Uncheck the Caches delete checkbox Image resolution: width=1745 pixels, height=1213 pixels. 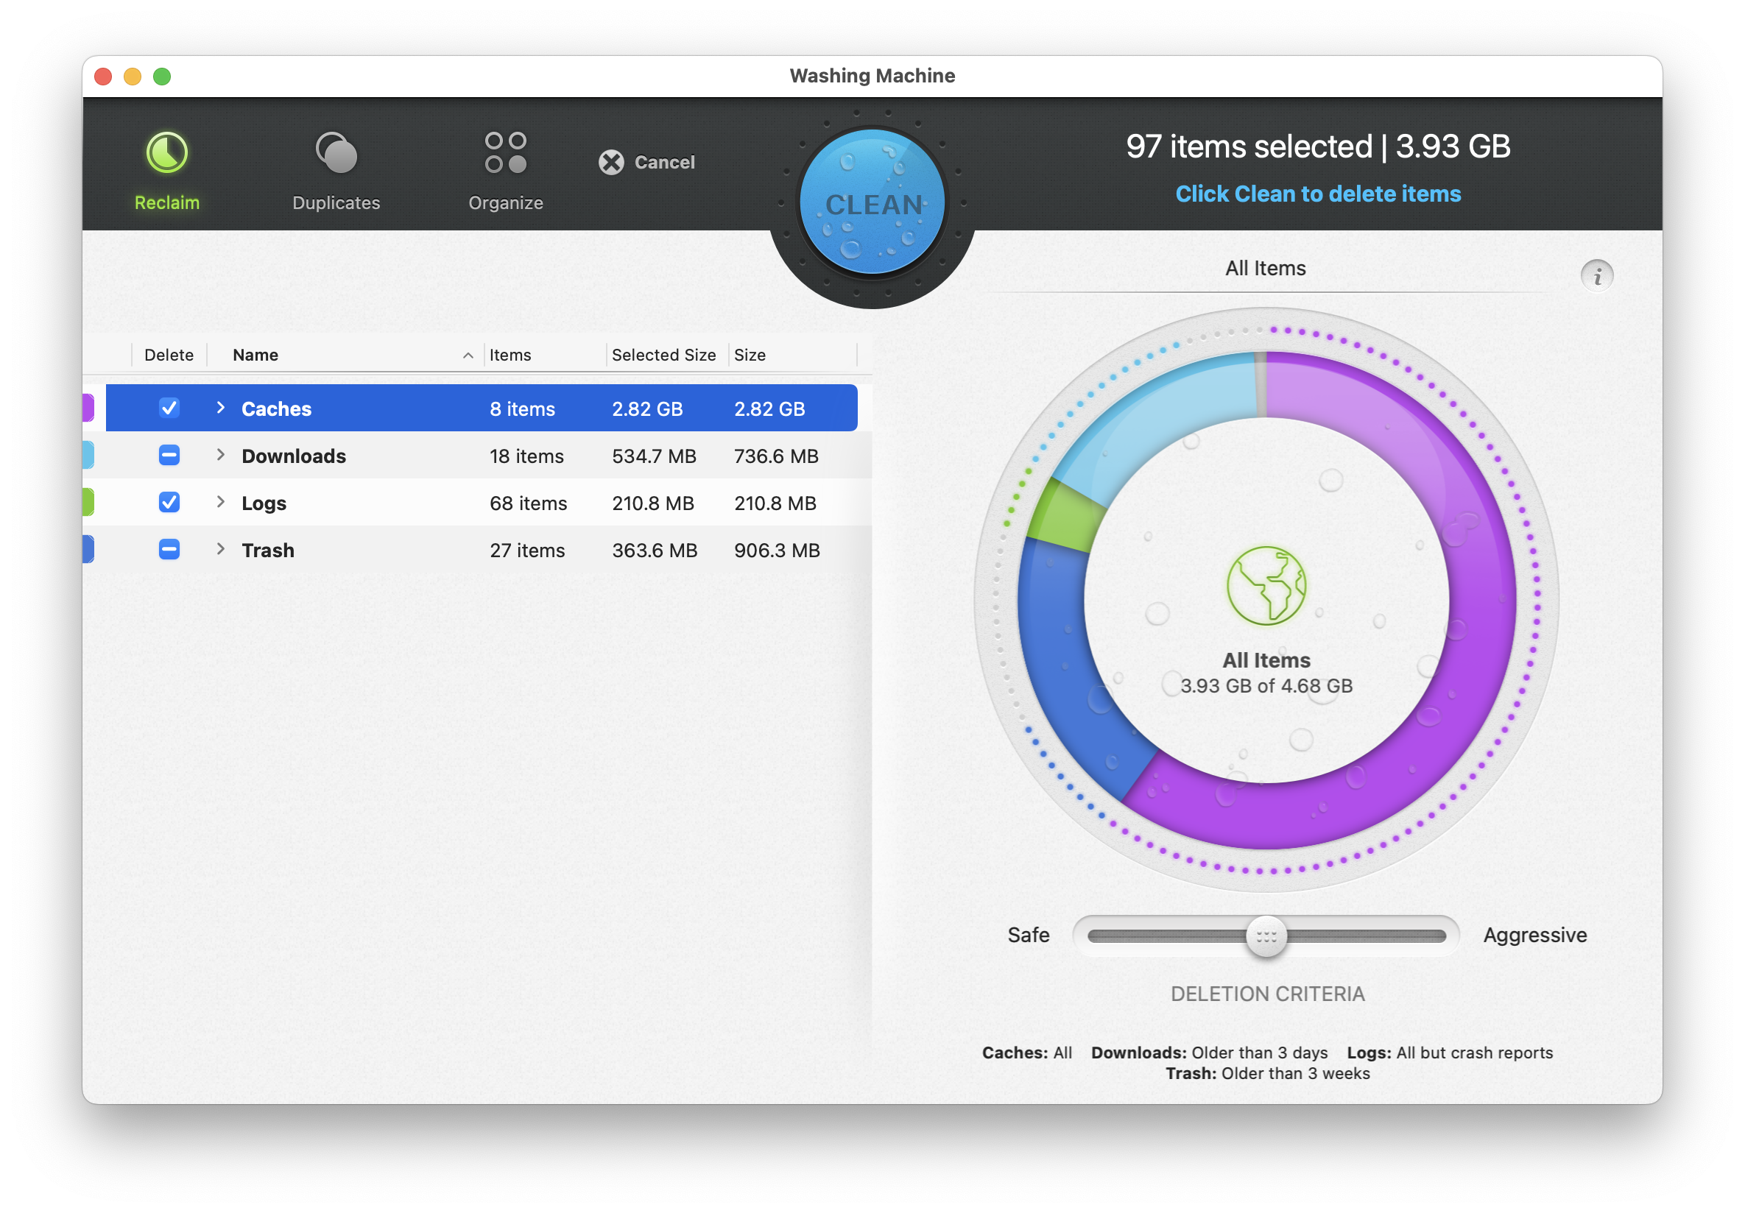click(x=169, y=408)
